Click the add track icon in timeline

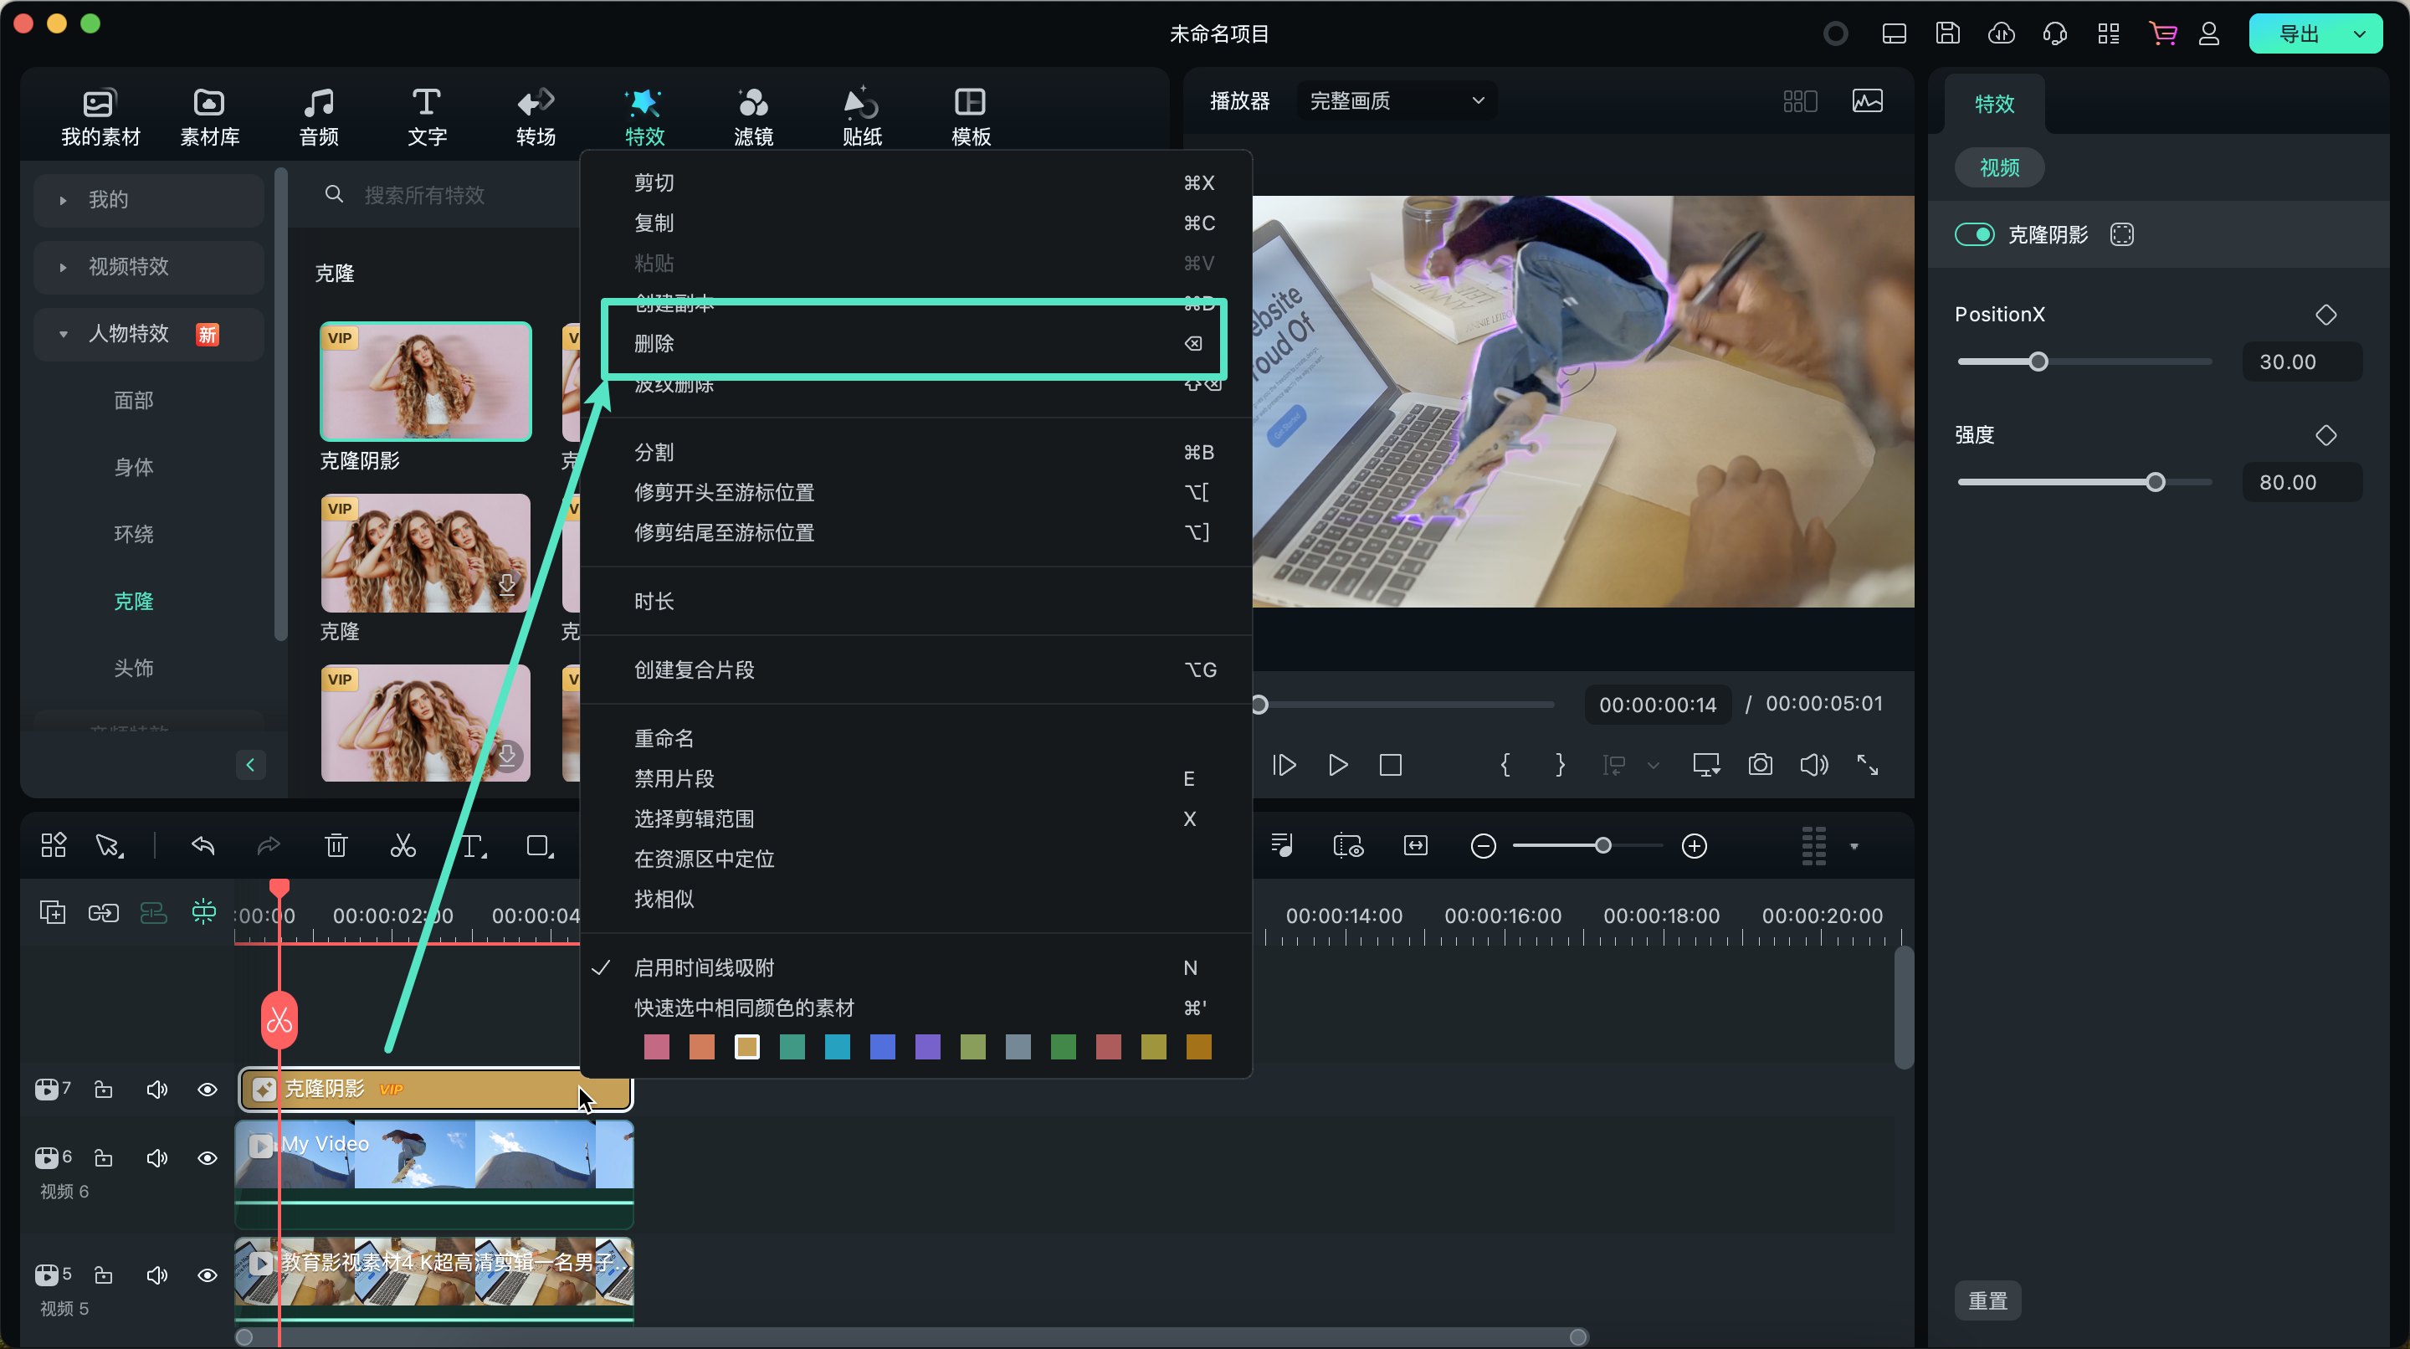point(53,912)
